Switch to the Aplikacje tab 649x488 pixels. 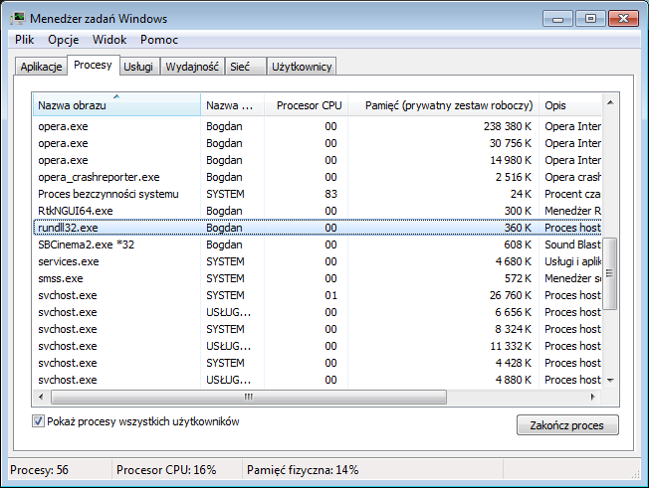click(41, 67)
